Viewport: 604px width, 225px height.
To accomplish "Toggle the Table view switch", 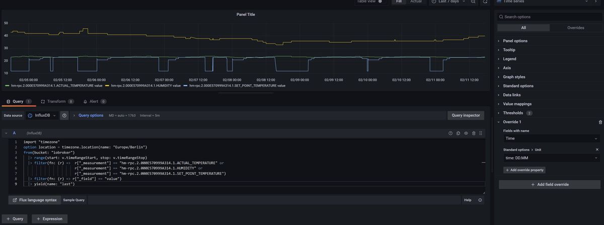I will 380,2.
